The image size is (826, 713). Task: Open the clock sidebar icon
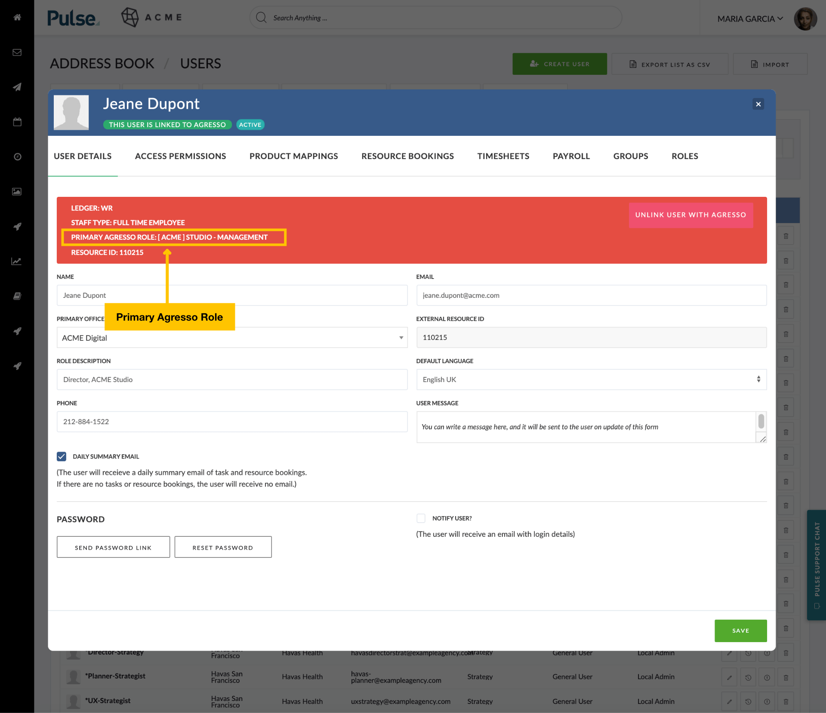(x=17, y=157)
